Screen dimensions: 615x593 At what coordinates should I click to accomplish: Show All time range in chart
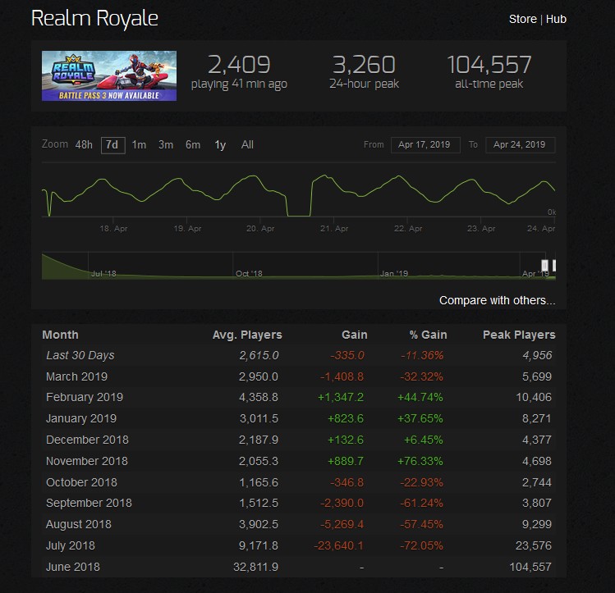tap(247, 145)
